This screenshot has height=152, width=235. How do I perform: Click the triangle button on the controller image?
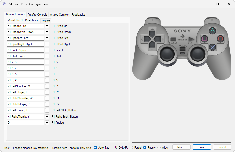point(213,31)
